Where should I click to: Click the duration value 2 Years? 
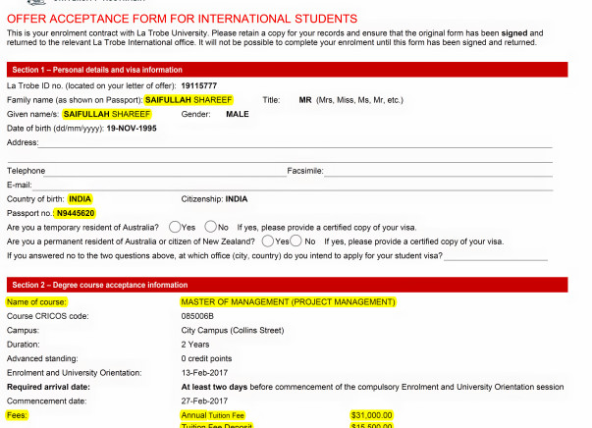[x=195, y=345]
